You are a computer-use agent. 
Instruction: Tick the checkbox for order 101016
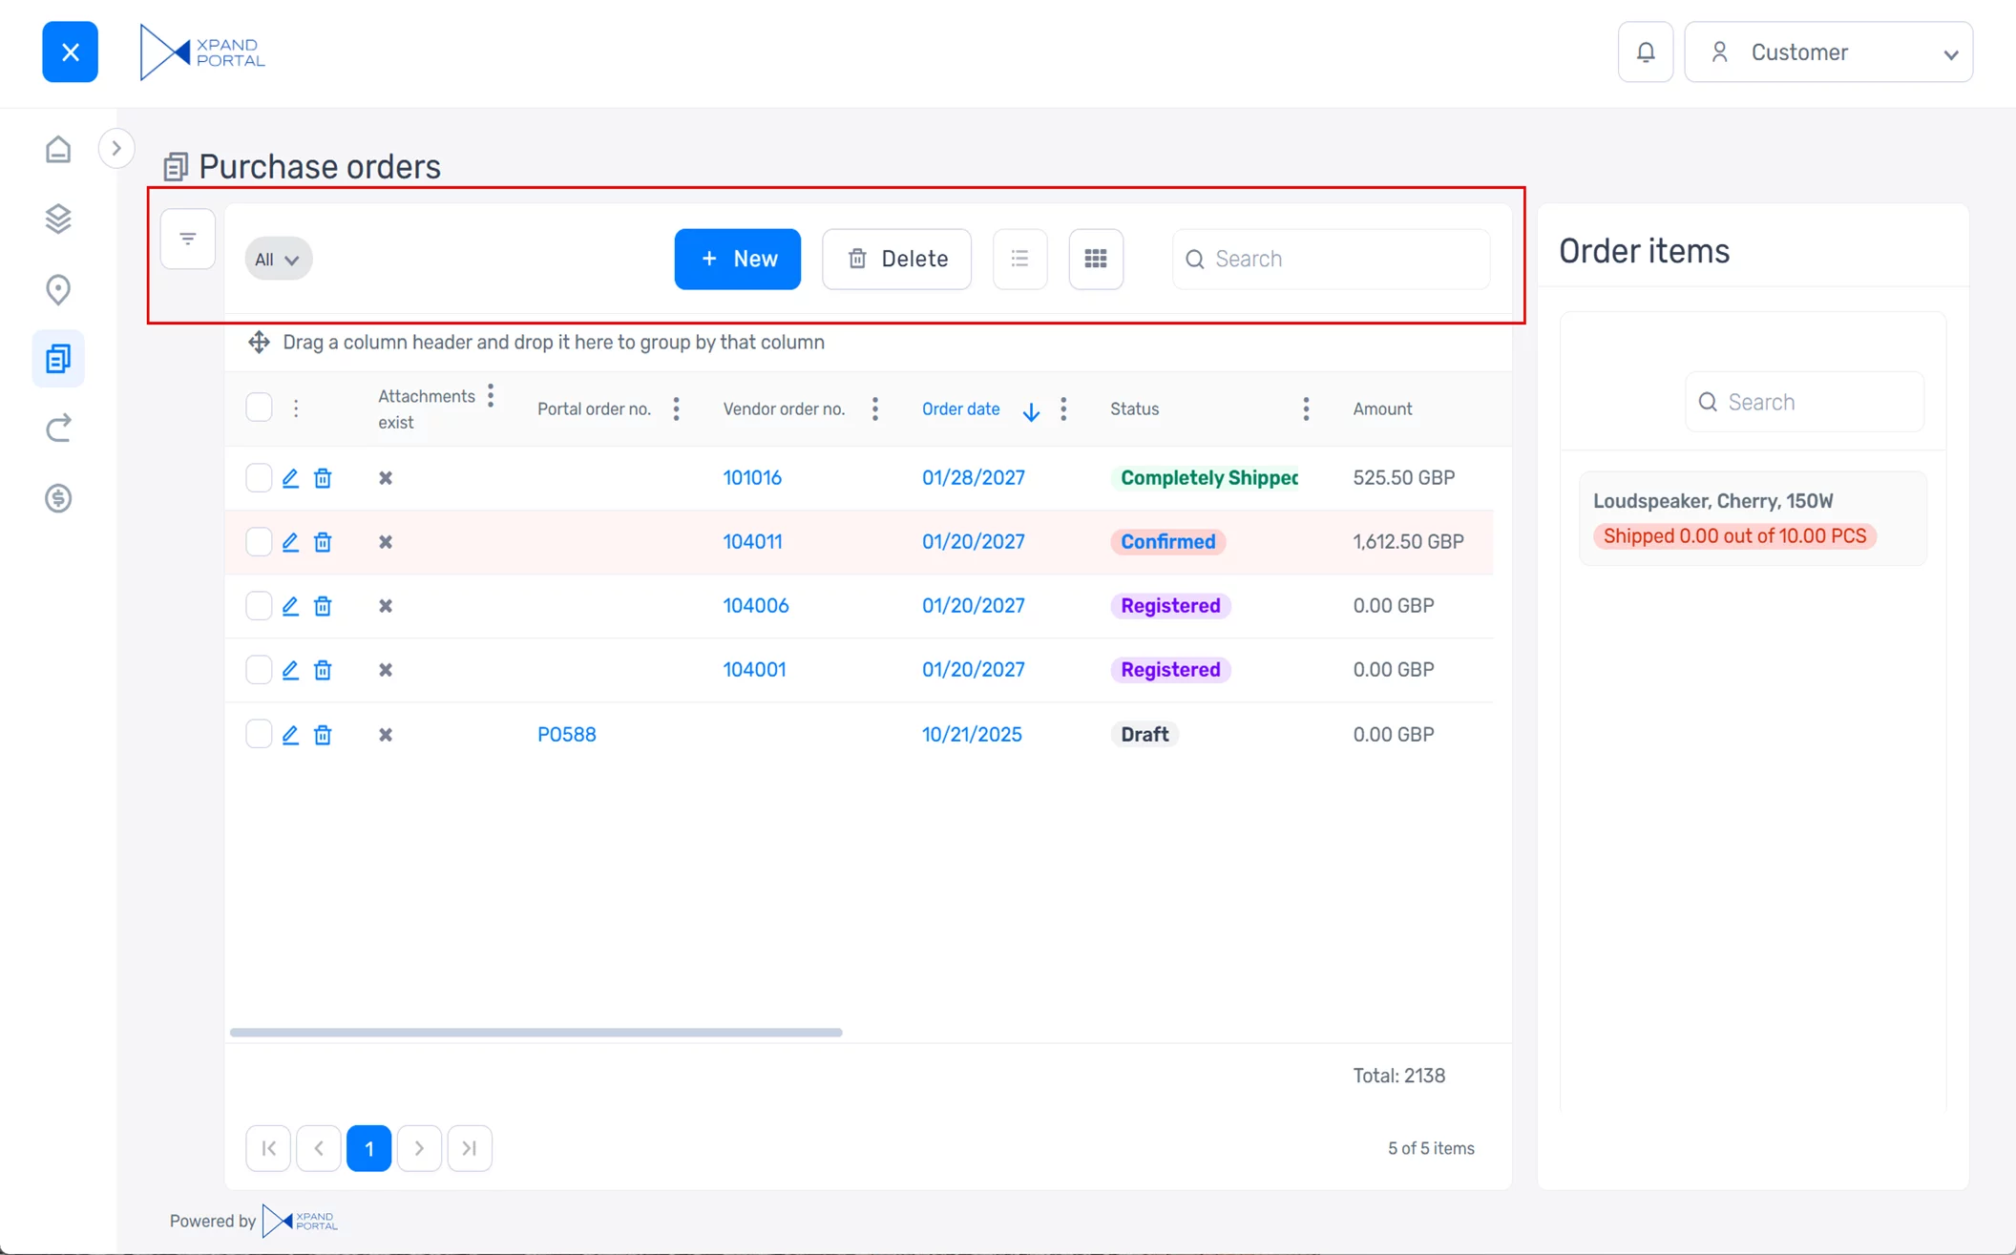(x=259, y=477)
